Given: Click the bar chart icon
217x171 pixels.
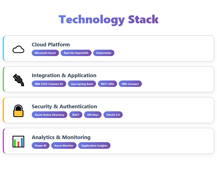Looking at the screenshot, I should pos(18,142).
